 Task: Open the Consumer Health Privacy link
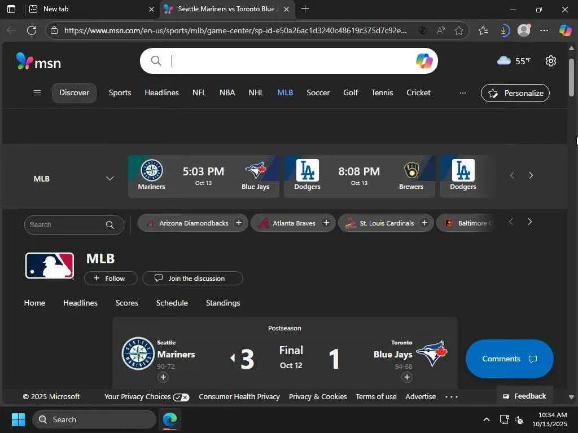[x=239, y=397]
